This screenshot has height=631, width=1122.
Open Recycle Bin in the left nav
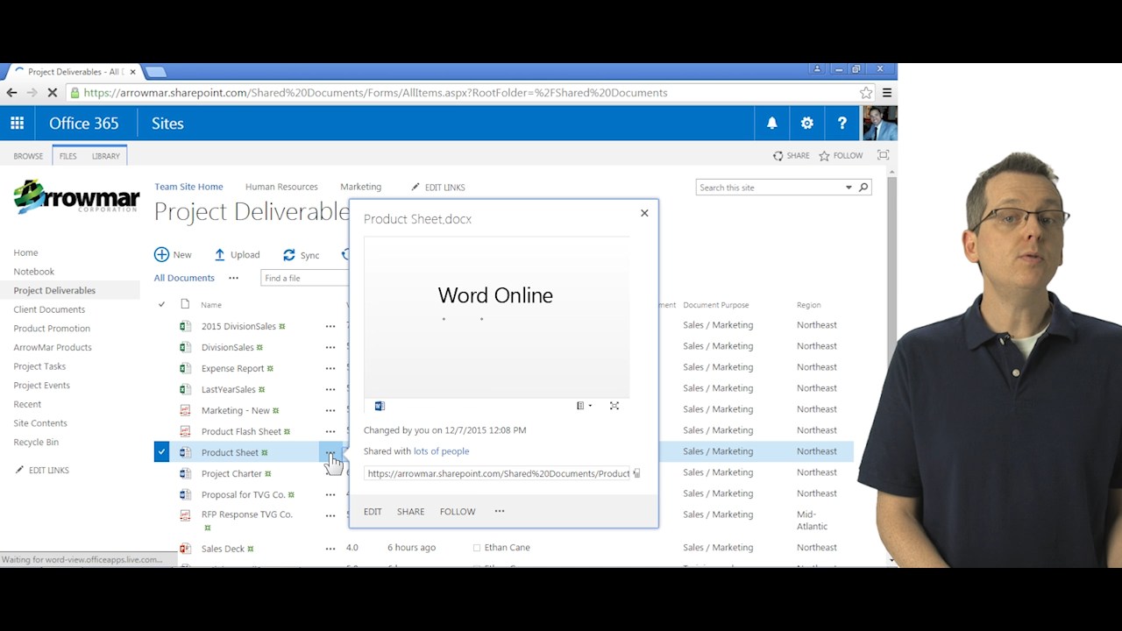[36, 443]
